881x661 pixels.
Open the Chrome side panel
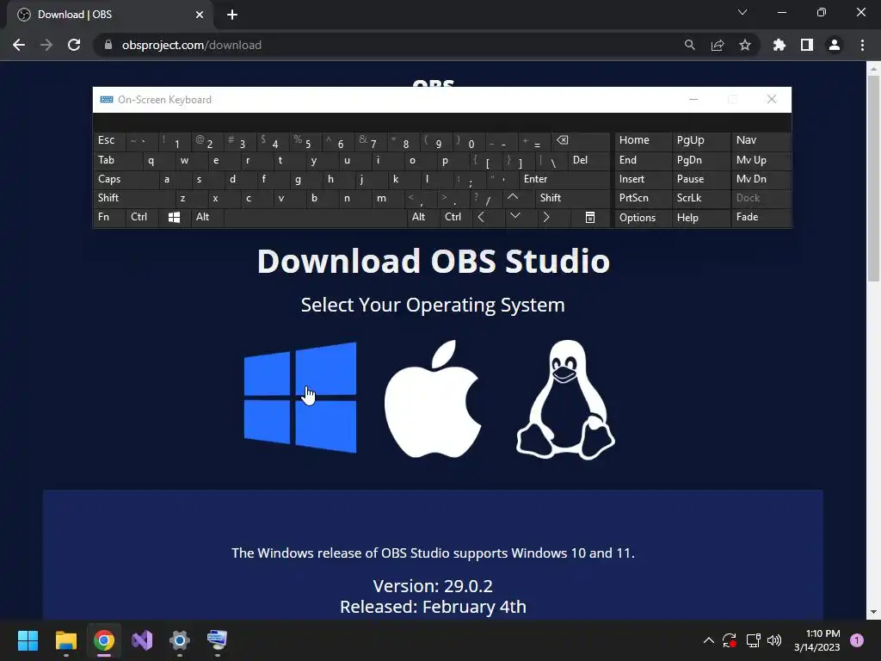(x=807, y=45)
